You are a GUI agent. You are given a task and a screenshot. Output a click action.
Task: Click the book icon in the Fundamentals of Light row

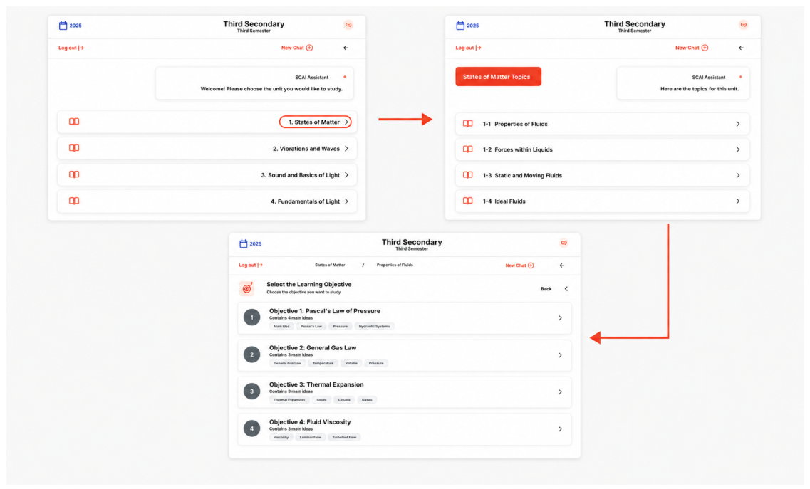[x=74, y=201]
